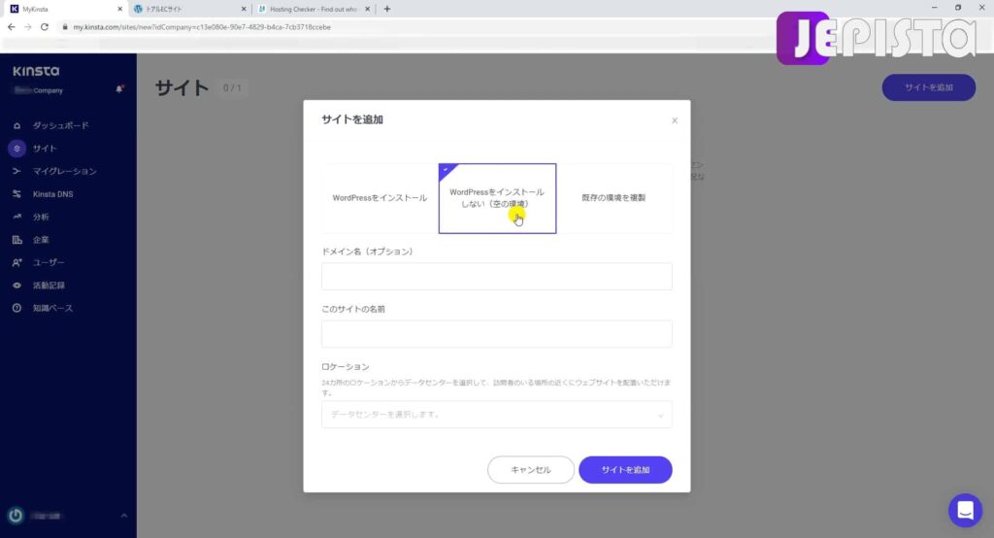Open the Company (企業) building icon

[17, 240]
